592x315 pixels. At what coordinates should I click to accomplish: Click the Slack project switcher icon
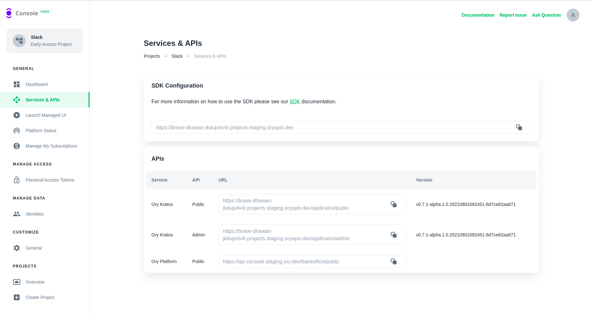point(19,41)
